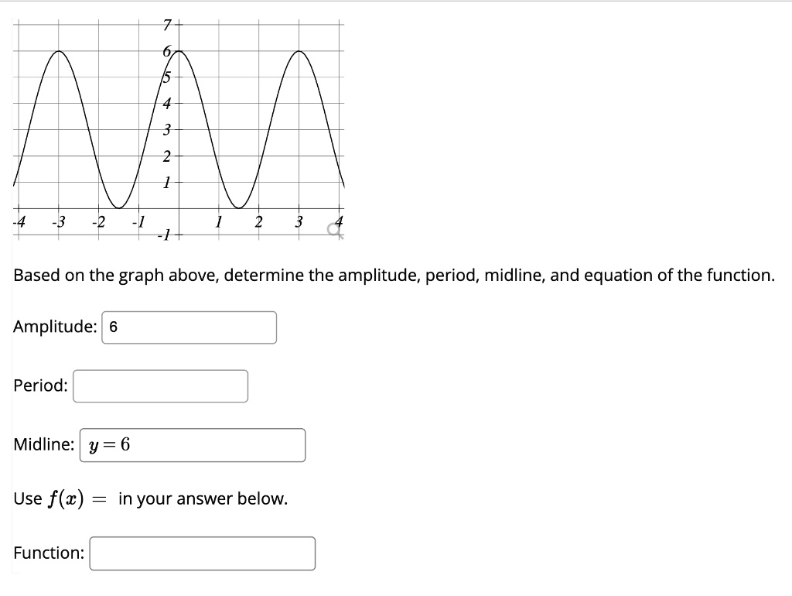Image resolution: width=792 pixels, height=596 pixels.
Task: Click the Function label text
Action: [x=49, y=553]
